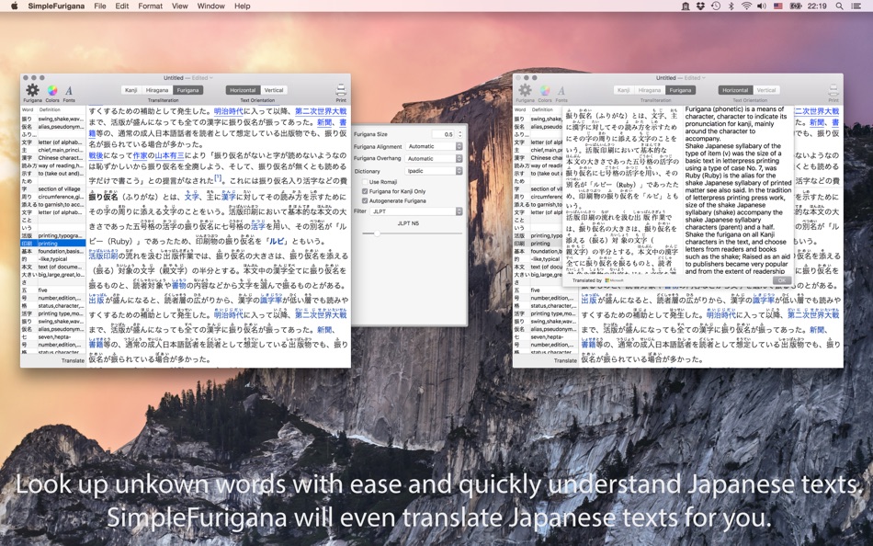Select Hiragana transliteration in left window
This screenshot has height=546, width=873.
pyautogui.click(x=157, y=90)
